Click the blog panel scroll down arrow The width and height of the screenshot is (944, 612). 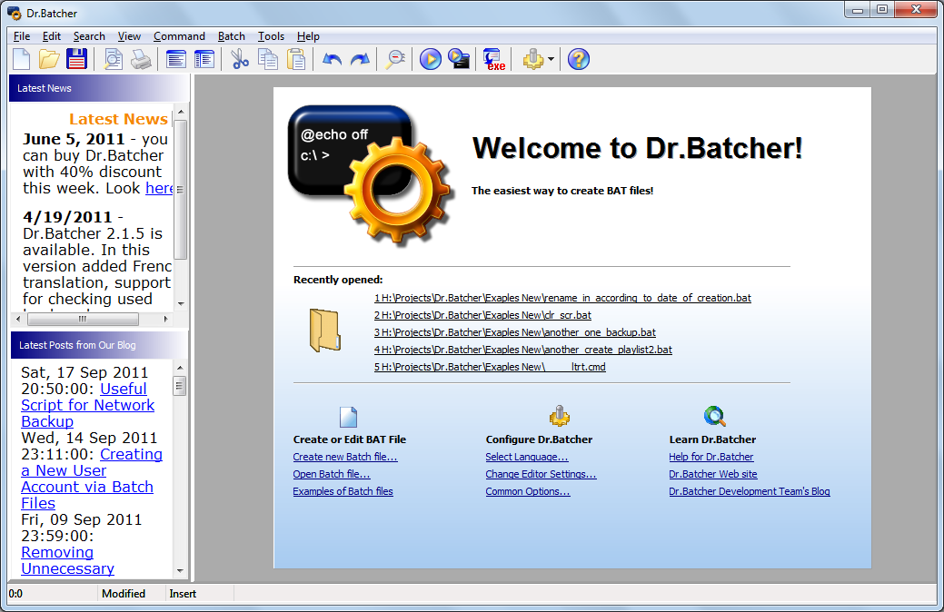(x=180, y=570)
